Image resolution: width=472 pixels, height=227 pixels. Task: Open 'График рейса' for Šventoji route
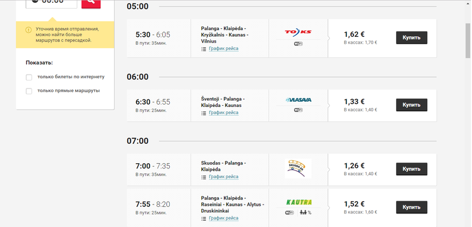point(224,113)
